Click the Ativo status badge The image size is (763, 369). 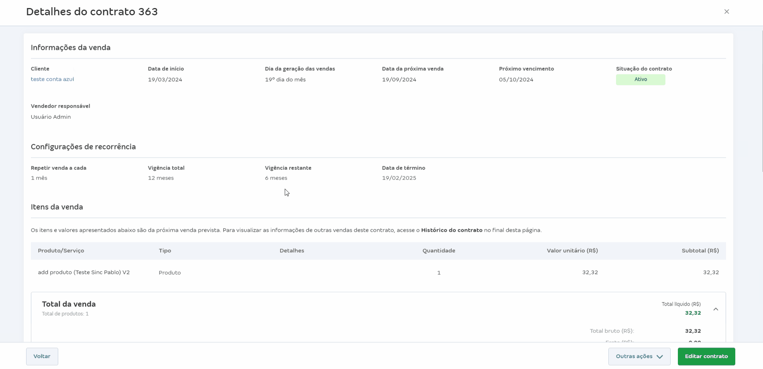[x=640, y=80]
